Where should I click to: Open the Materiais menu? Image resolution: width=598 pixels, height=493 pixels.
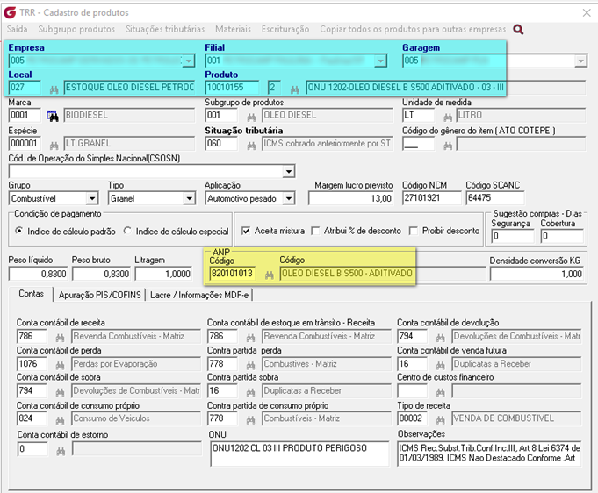233,29
